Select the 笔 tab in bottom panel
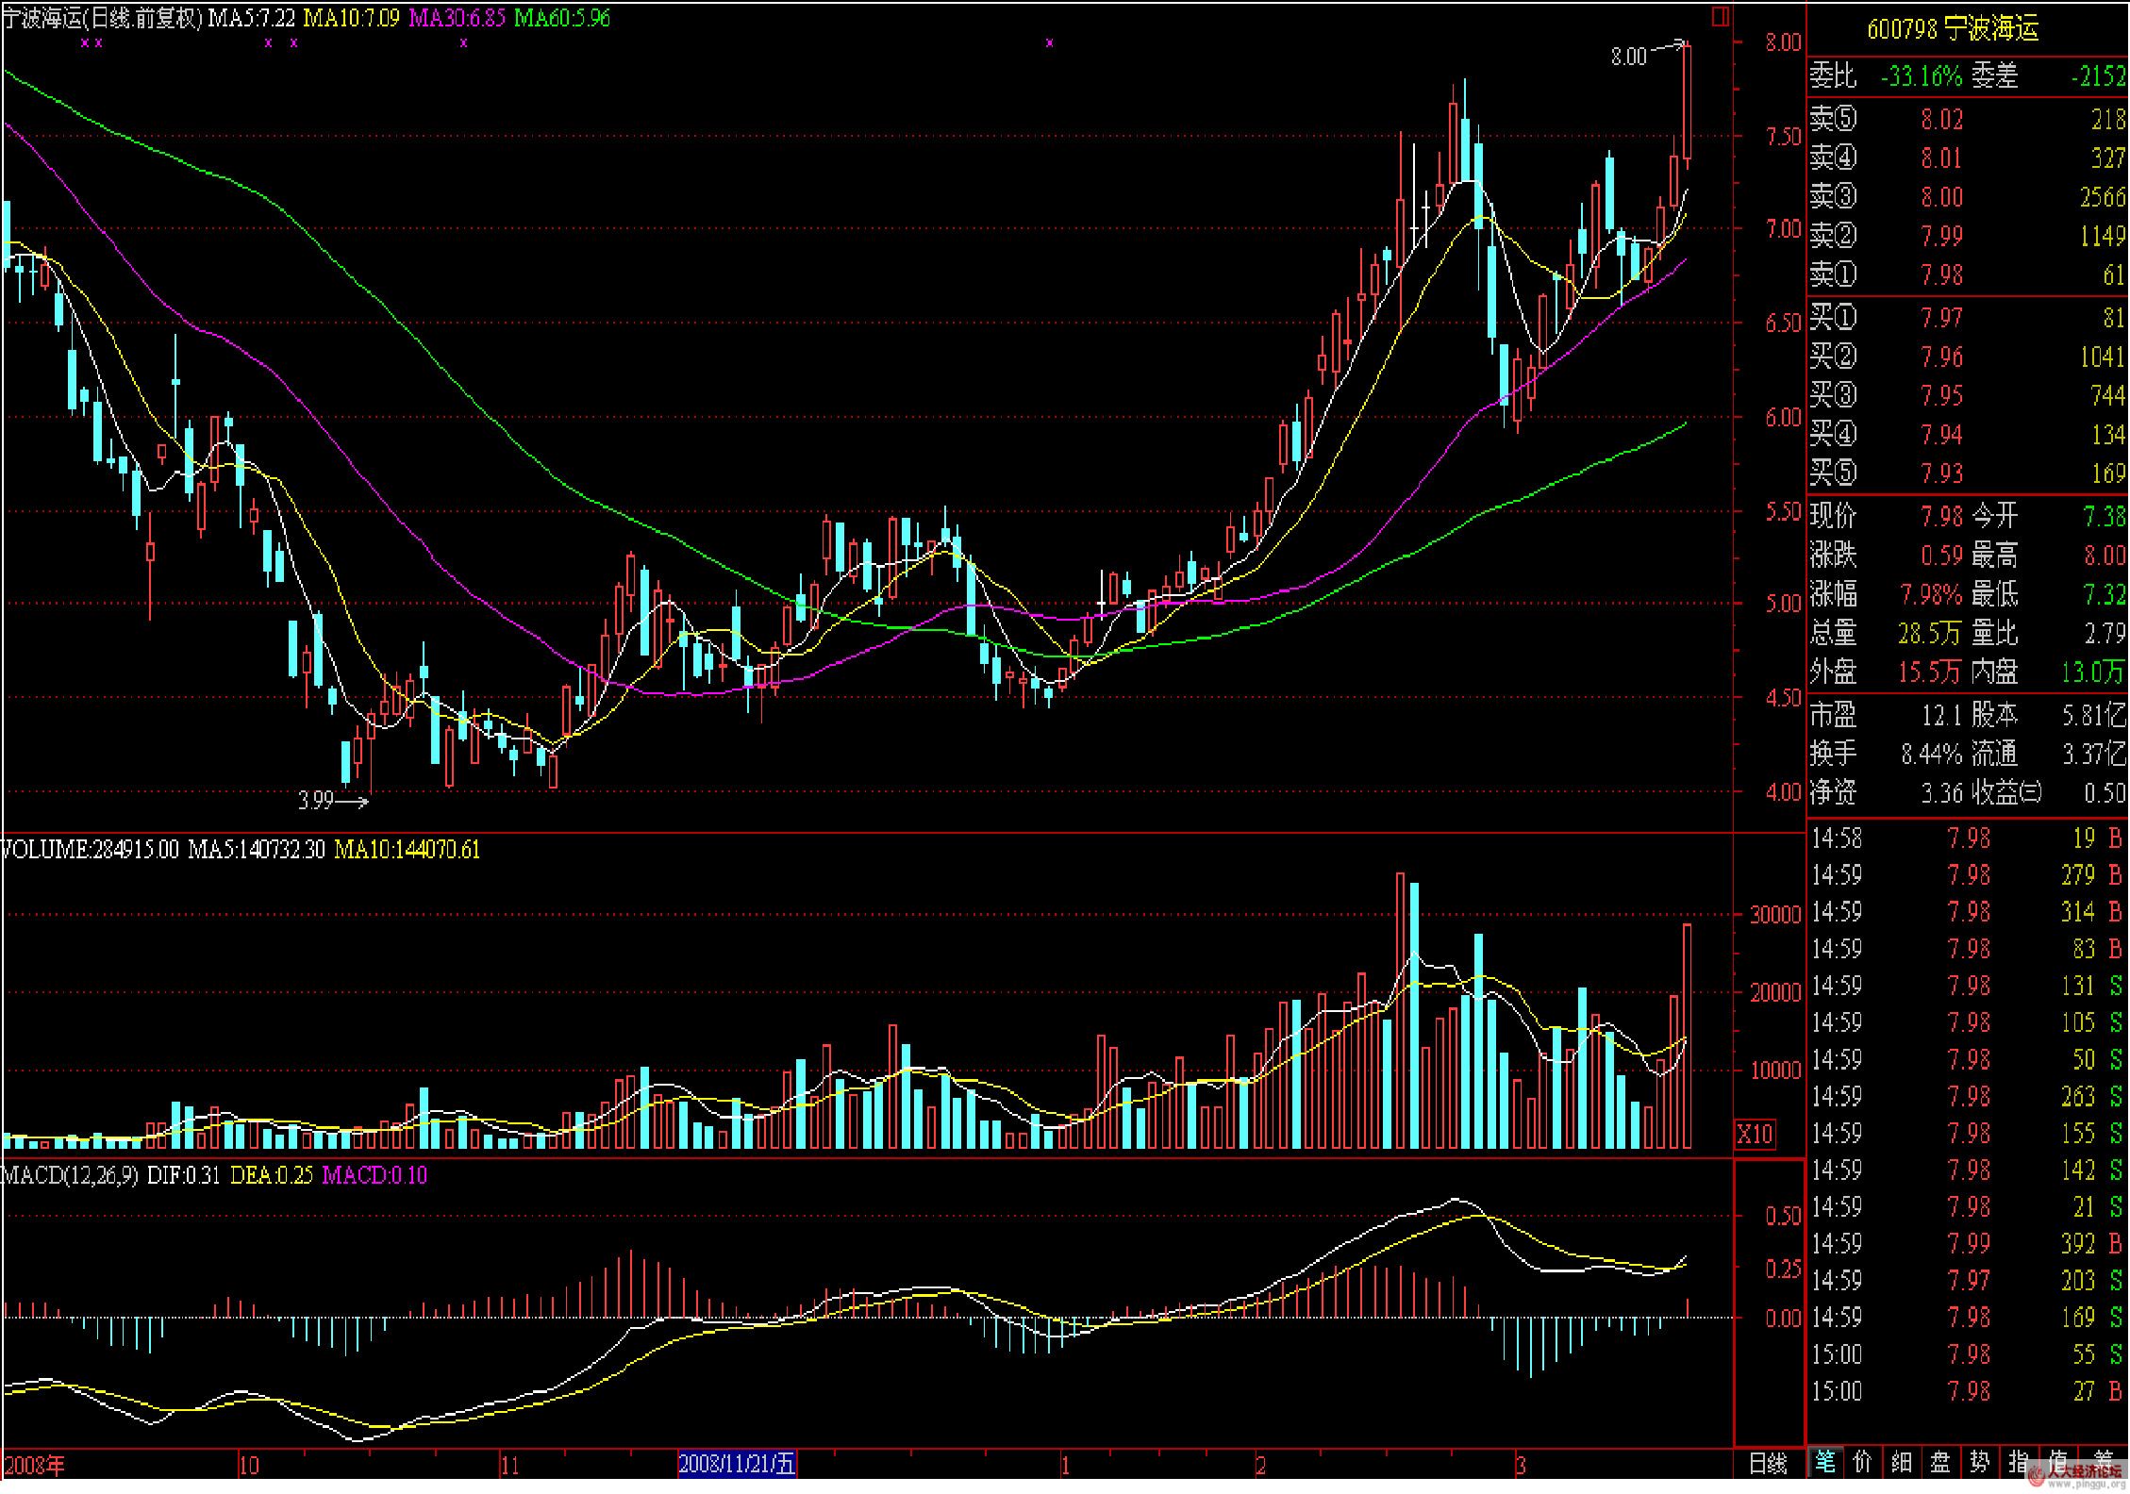The width and height of the screenshot is (2130, 1494). click(1825, 1462)
